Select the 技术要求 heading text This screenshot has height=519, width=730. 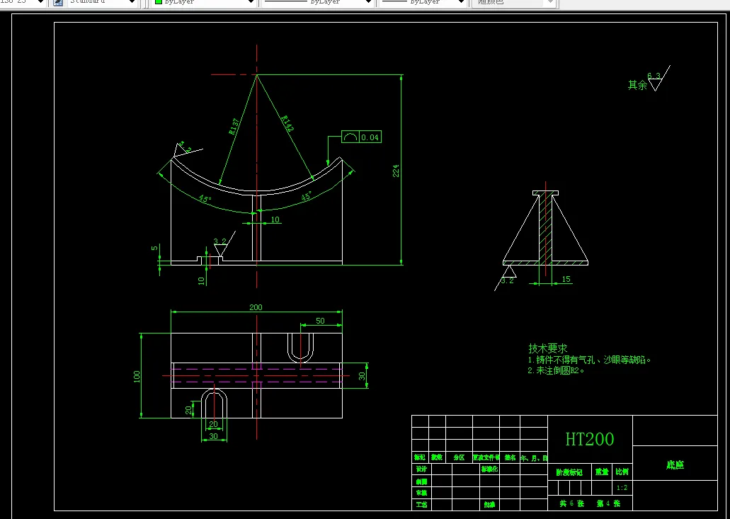pos(547,348)
